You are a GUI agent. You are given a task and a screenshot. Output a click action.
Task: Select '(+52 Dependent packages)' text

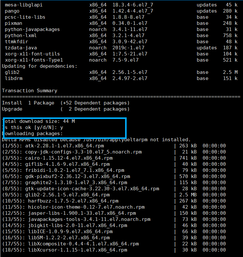coord(95,103)
